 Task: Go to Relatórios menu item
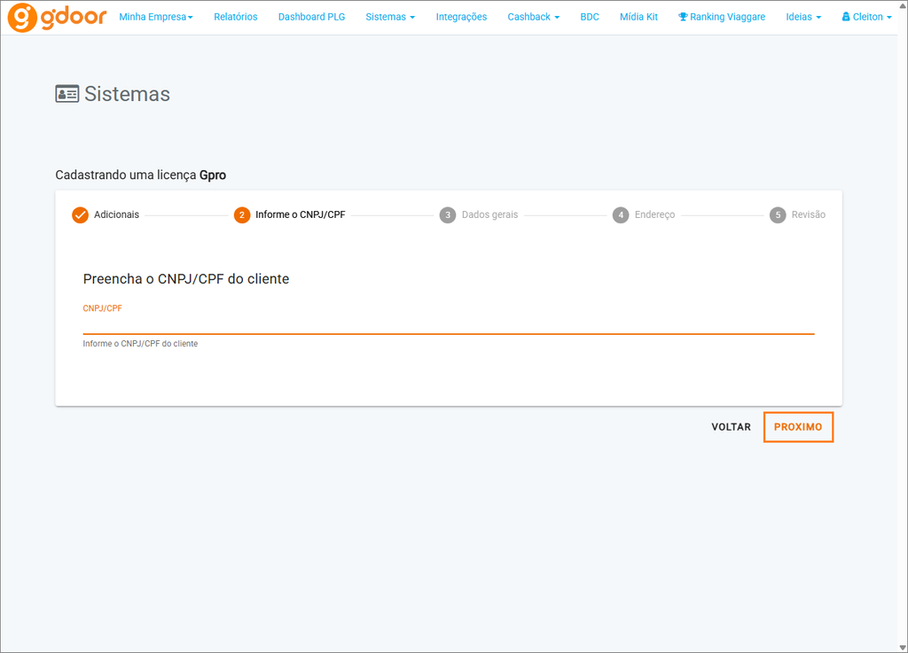tap(236, 17)
